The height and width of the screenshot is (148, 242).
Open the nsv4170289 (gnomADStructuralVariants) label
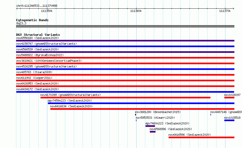70,95
